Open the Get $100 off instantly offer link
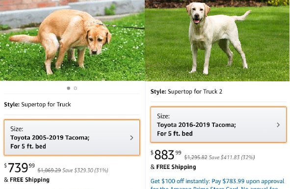The image size is (290, 189). pyautogui.click(x=217, y=181)
